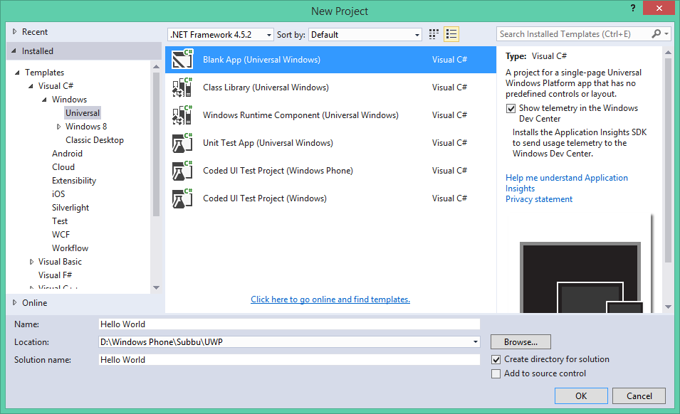Click the Browse button for project location
This screenshot has height=414, width=680.
click(x=520, y=341)
